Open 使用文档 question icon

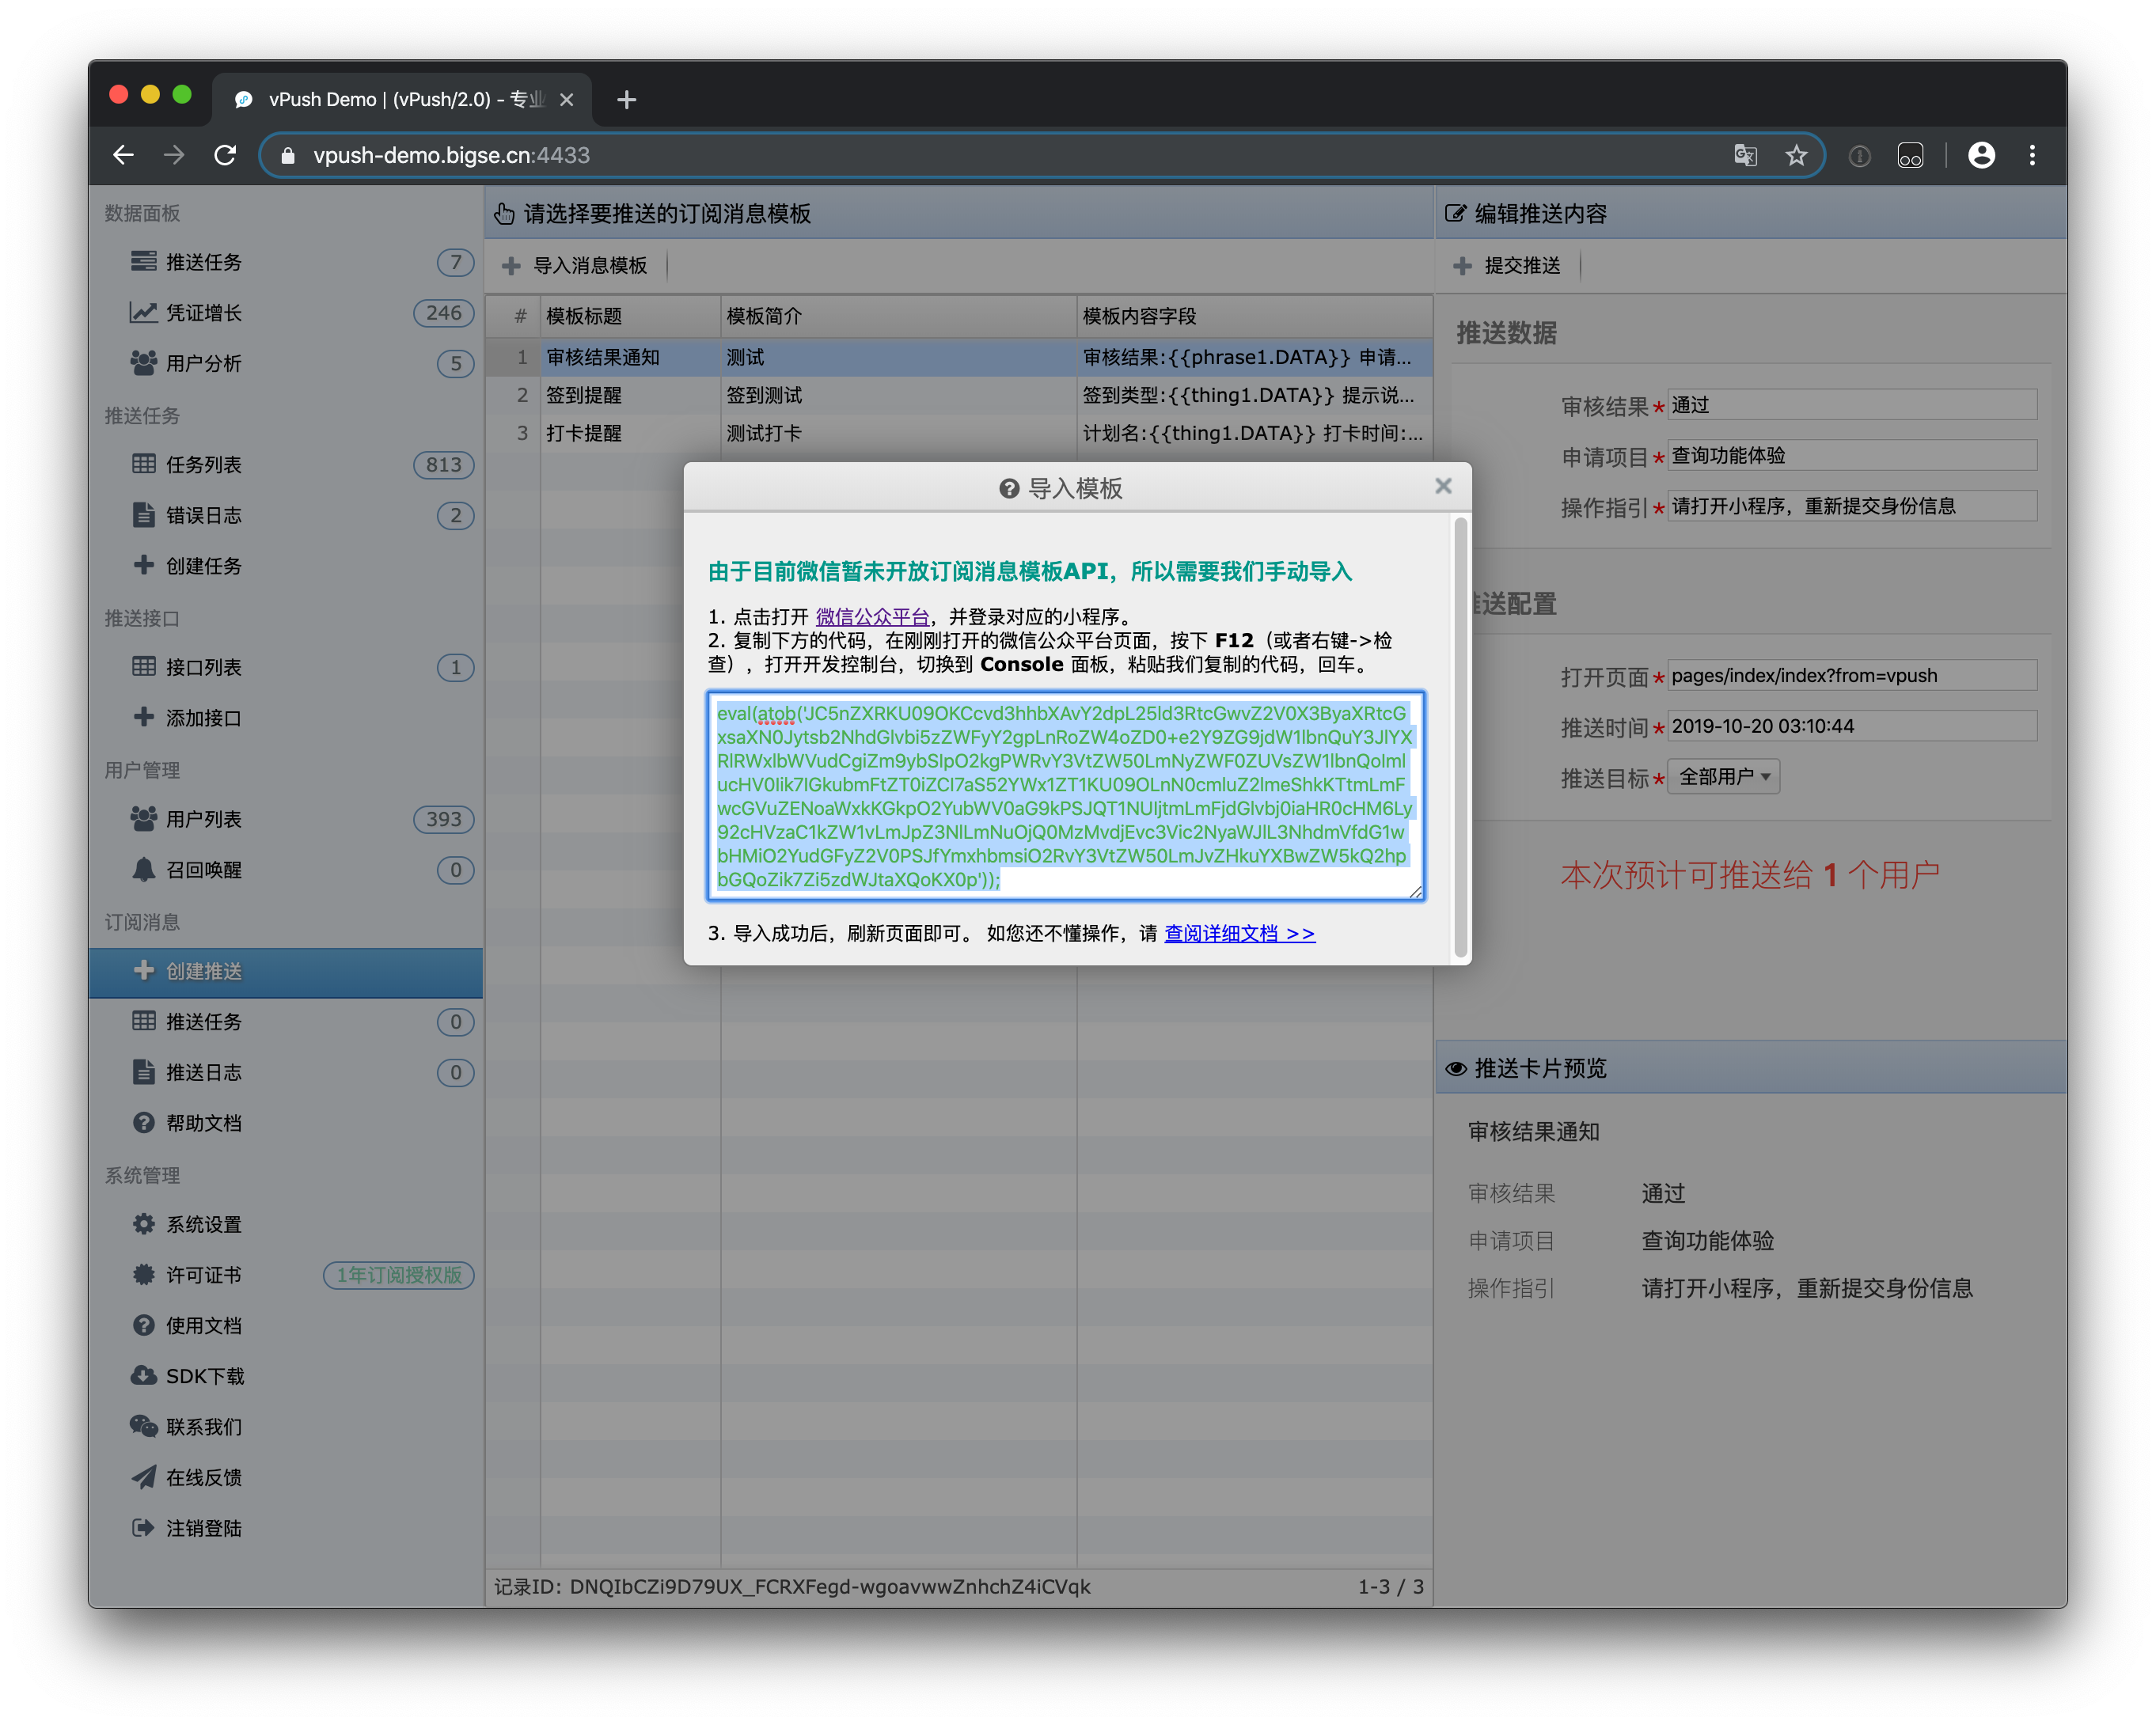(144, 1325)
